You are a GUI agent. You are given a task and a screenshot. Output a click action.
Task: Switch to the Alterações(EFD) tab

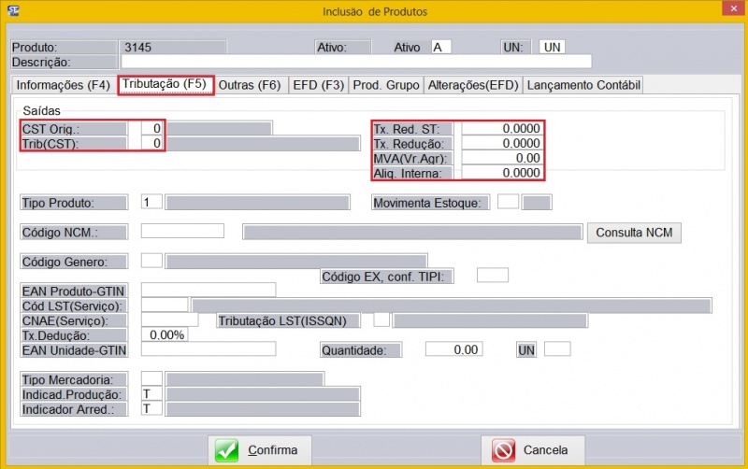[x=472, y=85]
